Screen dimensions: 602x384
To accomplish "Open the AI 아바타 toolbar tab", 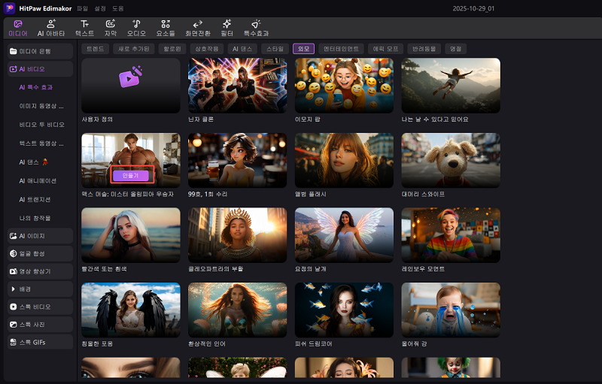I will coord(50,28).
